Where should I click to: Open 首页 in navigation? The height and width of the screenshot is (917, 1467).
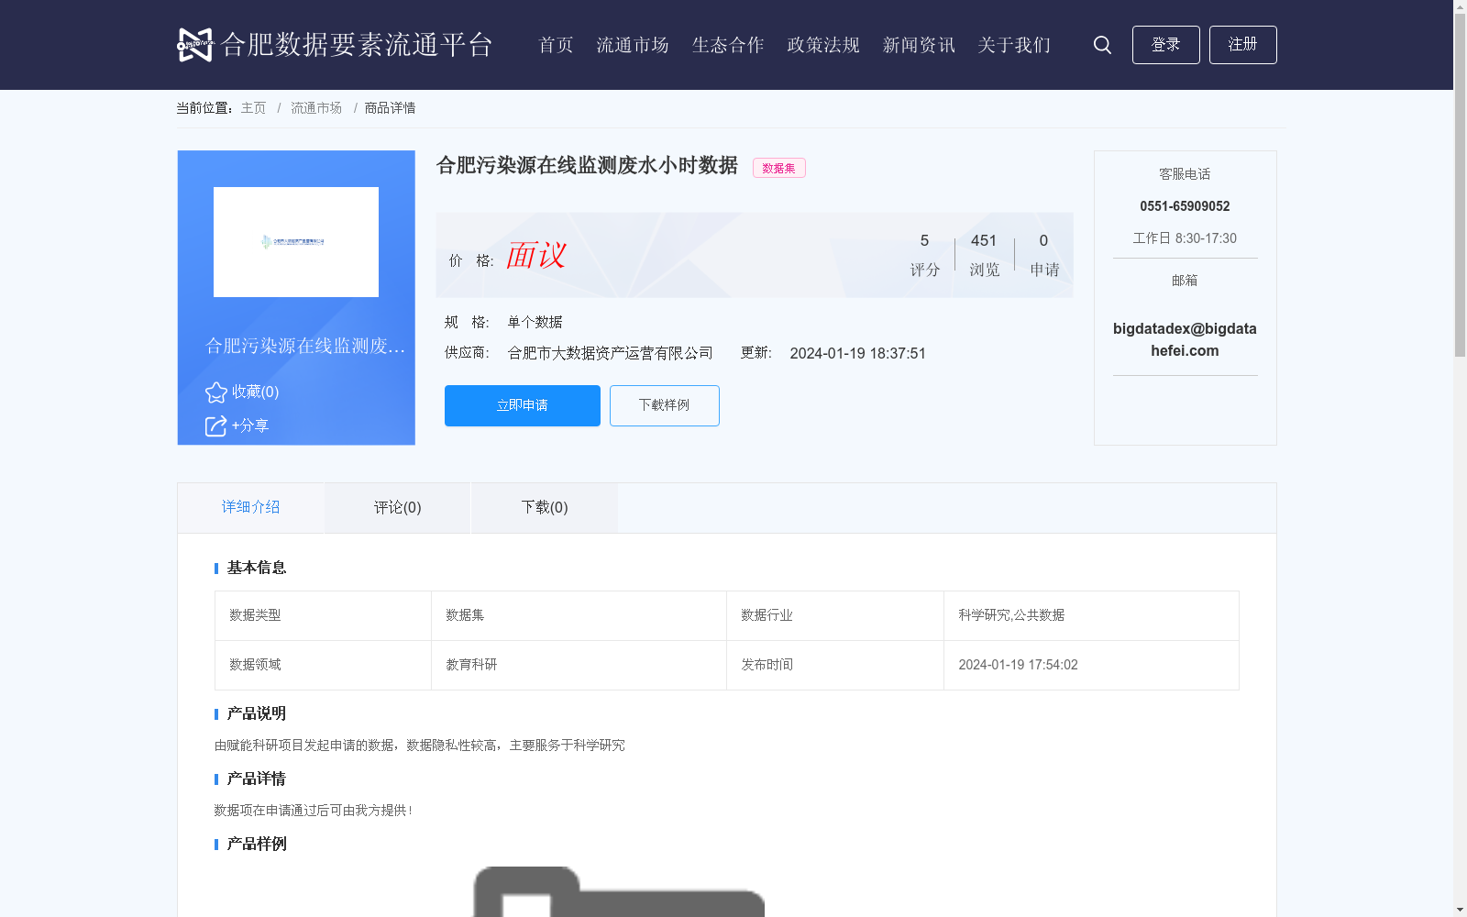point(556,45)
